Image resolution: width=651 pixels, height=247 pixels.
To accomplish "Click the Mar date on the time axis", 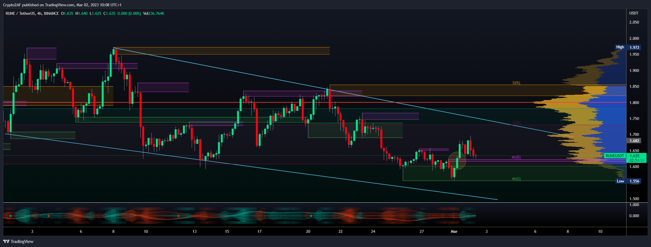I will (454, 231).
